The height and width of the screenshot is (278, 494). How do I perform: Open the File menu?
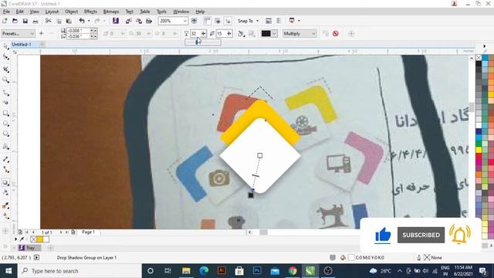tap(6, 12)
